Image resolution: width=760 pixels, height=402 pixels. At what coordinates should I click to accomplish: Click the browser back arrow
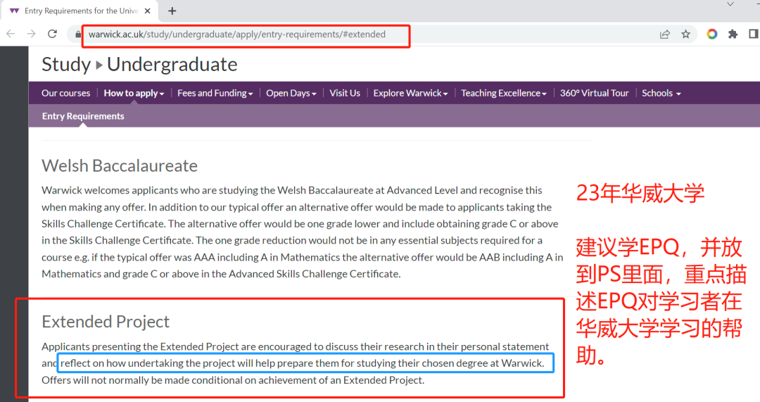11,34
